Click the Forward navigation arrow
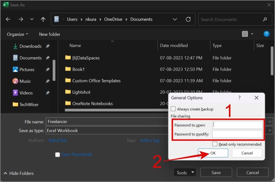This screenshot has height=182, width=275. (x=21, y=19)
